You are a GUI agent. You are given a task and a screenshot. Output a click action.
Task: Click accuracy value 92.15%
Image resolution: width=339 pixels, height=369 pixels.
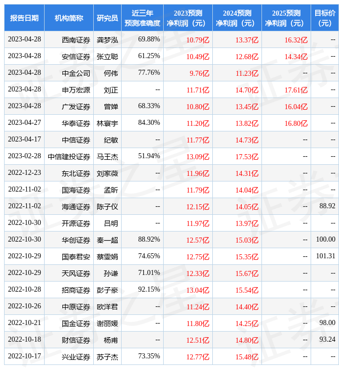click(x=149, y=289)
